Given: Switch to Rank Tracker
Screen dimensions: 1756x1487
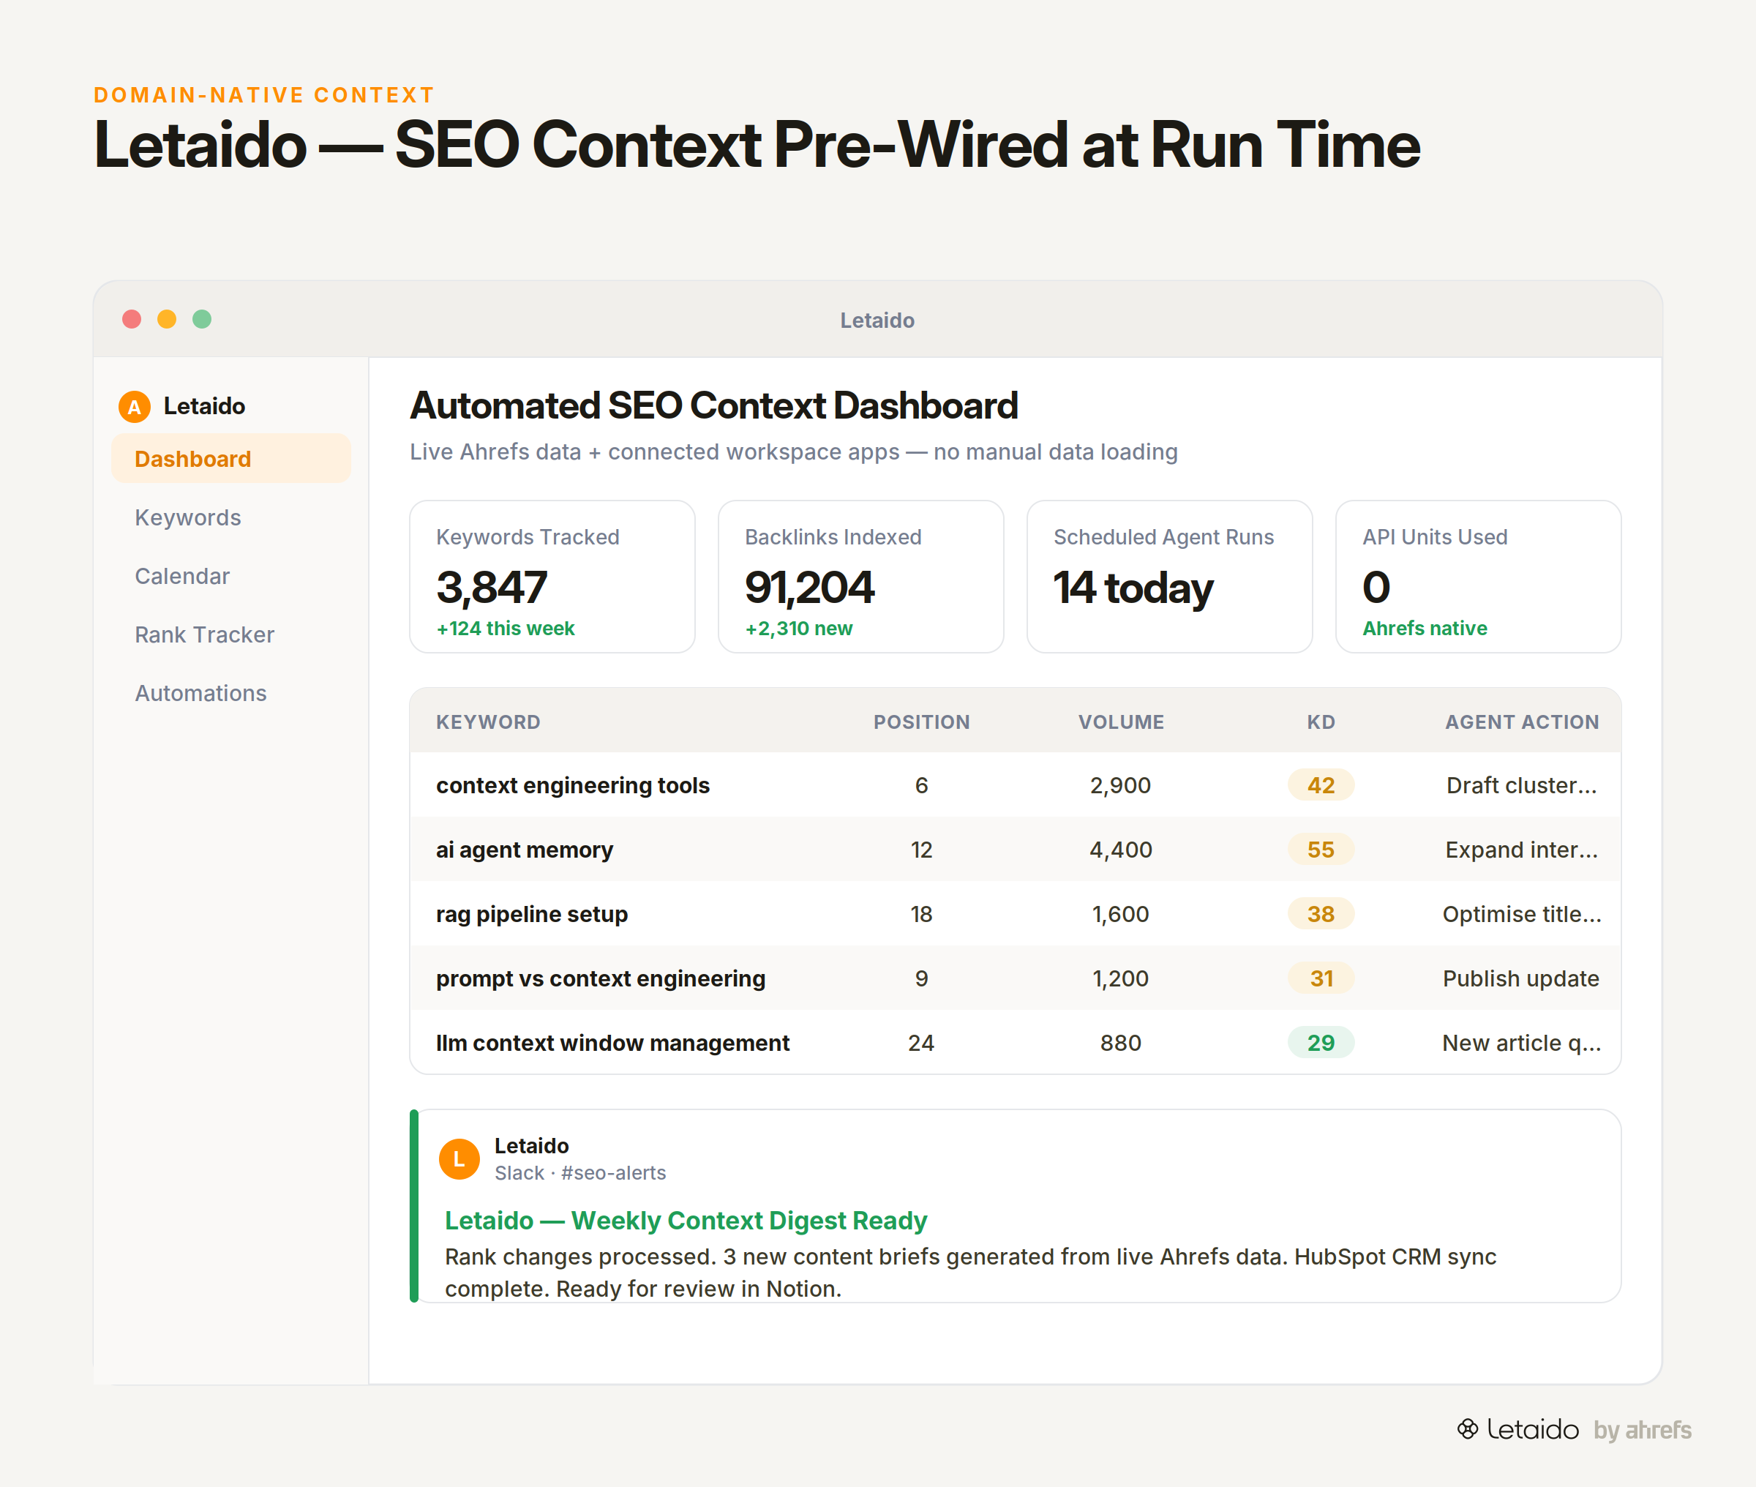Looking at the screenshot, I should (205, 634).
